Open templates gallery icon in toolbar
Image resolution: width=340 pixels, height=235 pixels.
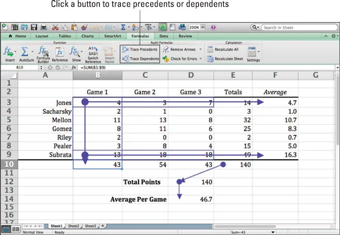pyautogui.click(x=15, y=27)
